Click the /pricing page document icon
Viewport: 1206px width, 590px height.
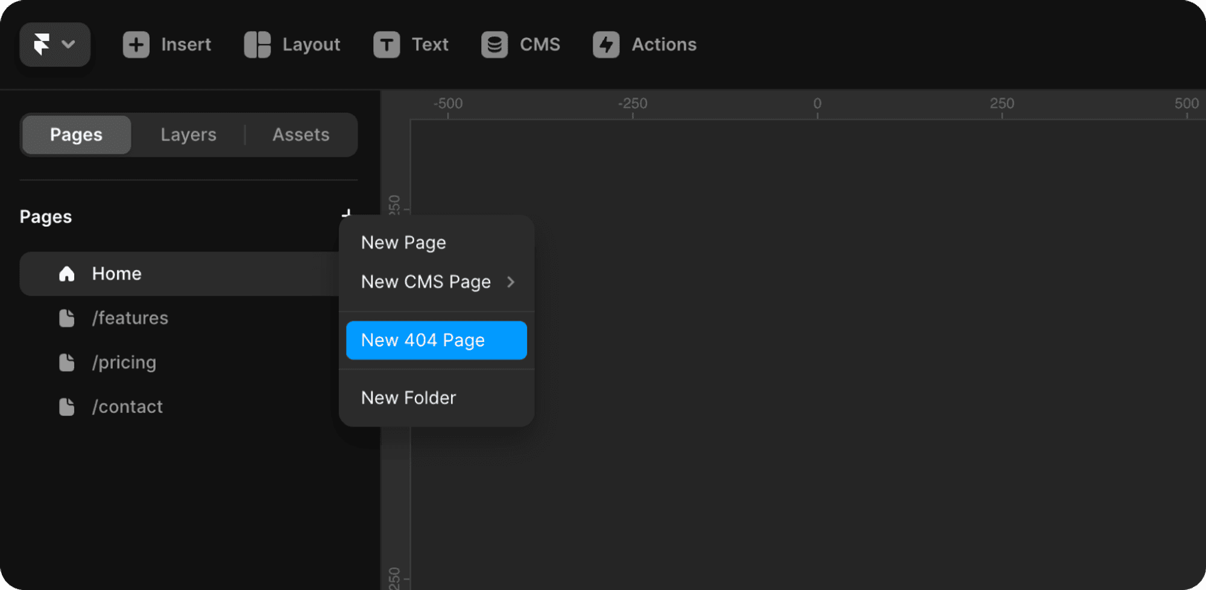point(67,363)
